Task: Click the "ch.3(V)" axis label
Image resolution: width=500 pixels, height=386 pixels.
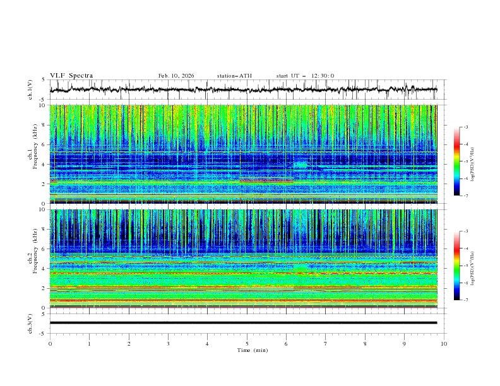Action: coord(30,324)
